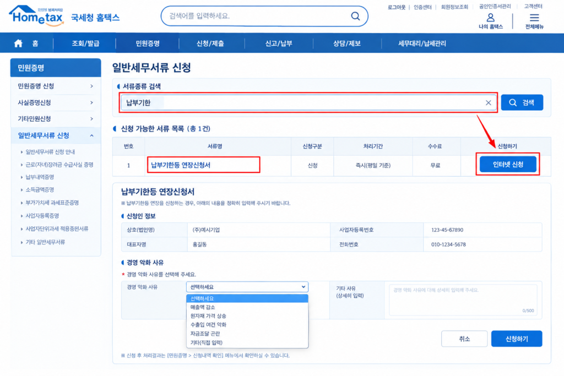Viewport: 564px width, 376px height.
Task: Open the 민원증명 top menu
Action: pos(148,43)
